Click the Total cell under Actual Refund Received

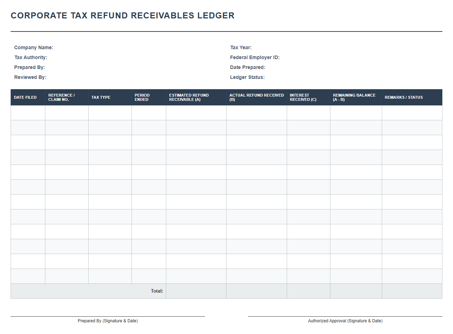(x=257, y=291)
